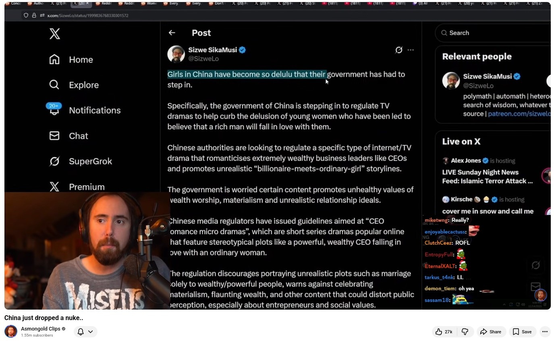
Task: Toggle the notification bell for channel
Action: point(81,332)
